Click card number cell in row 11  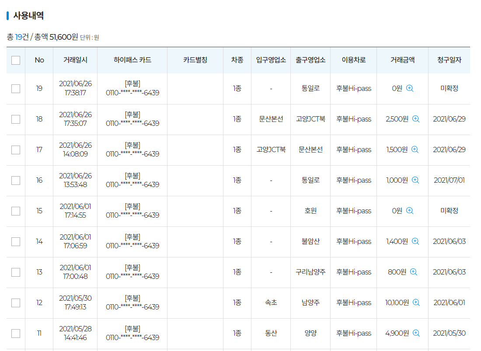tap(132, 333)
